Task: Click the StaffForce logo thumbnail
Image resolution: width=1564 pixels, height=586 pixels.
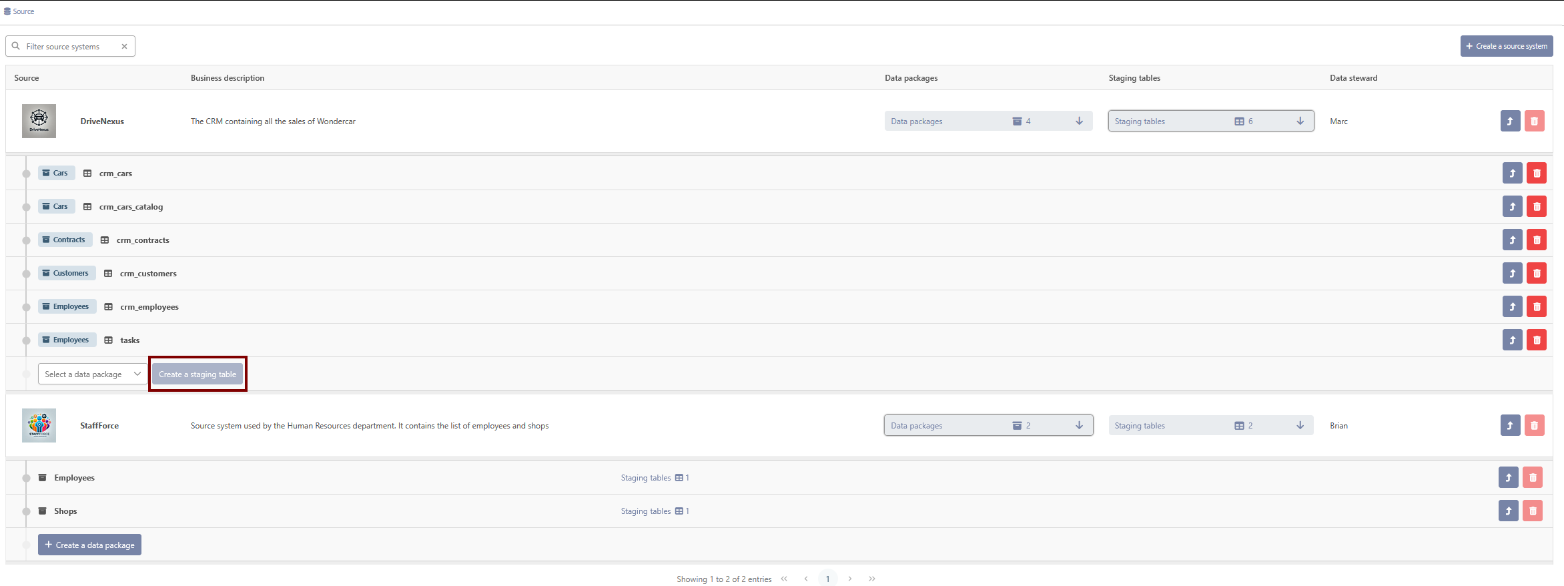Action: coord(39,425)
